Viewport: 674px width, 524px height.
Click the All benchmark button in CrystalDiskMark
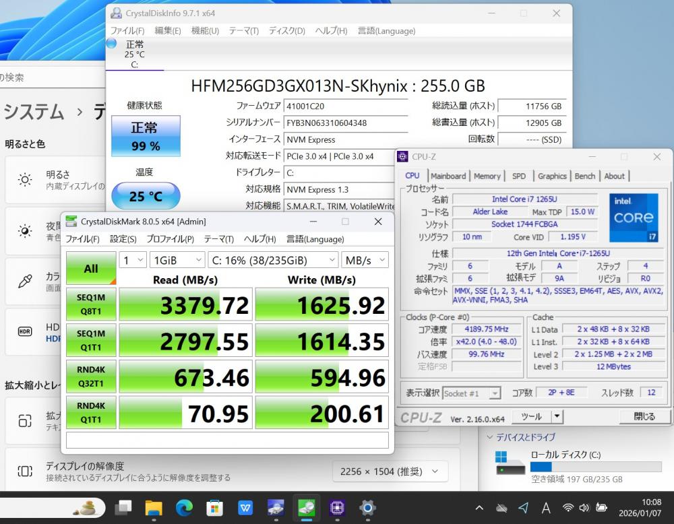pos(91,269)
